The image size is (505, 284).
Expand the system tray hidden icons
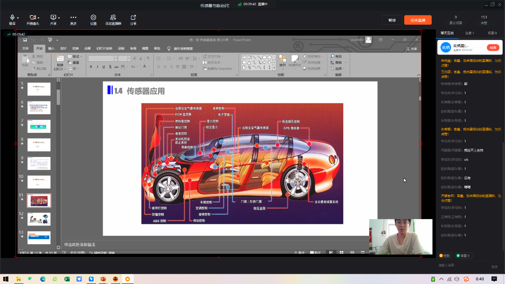tap(441, 279)
